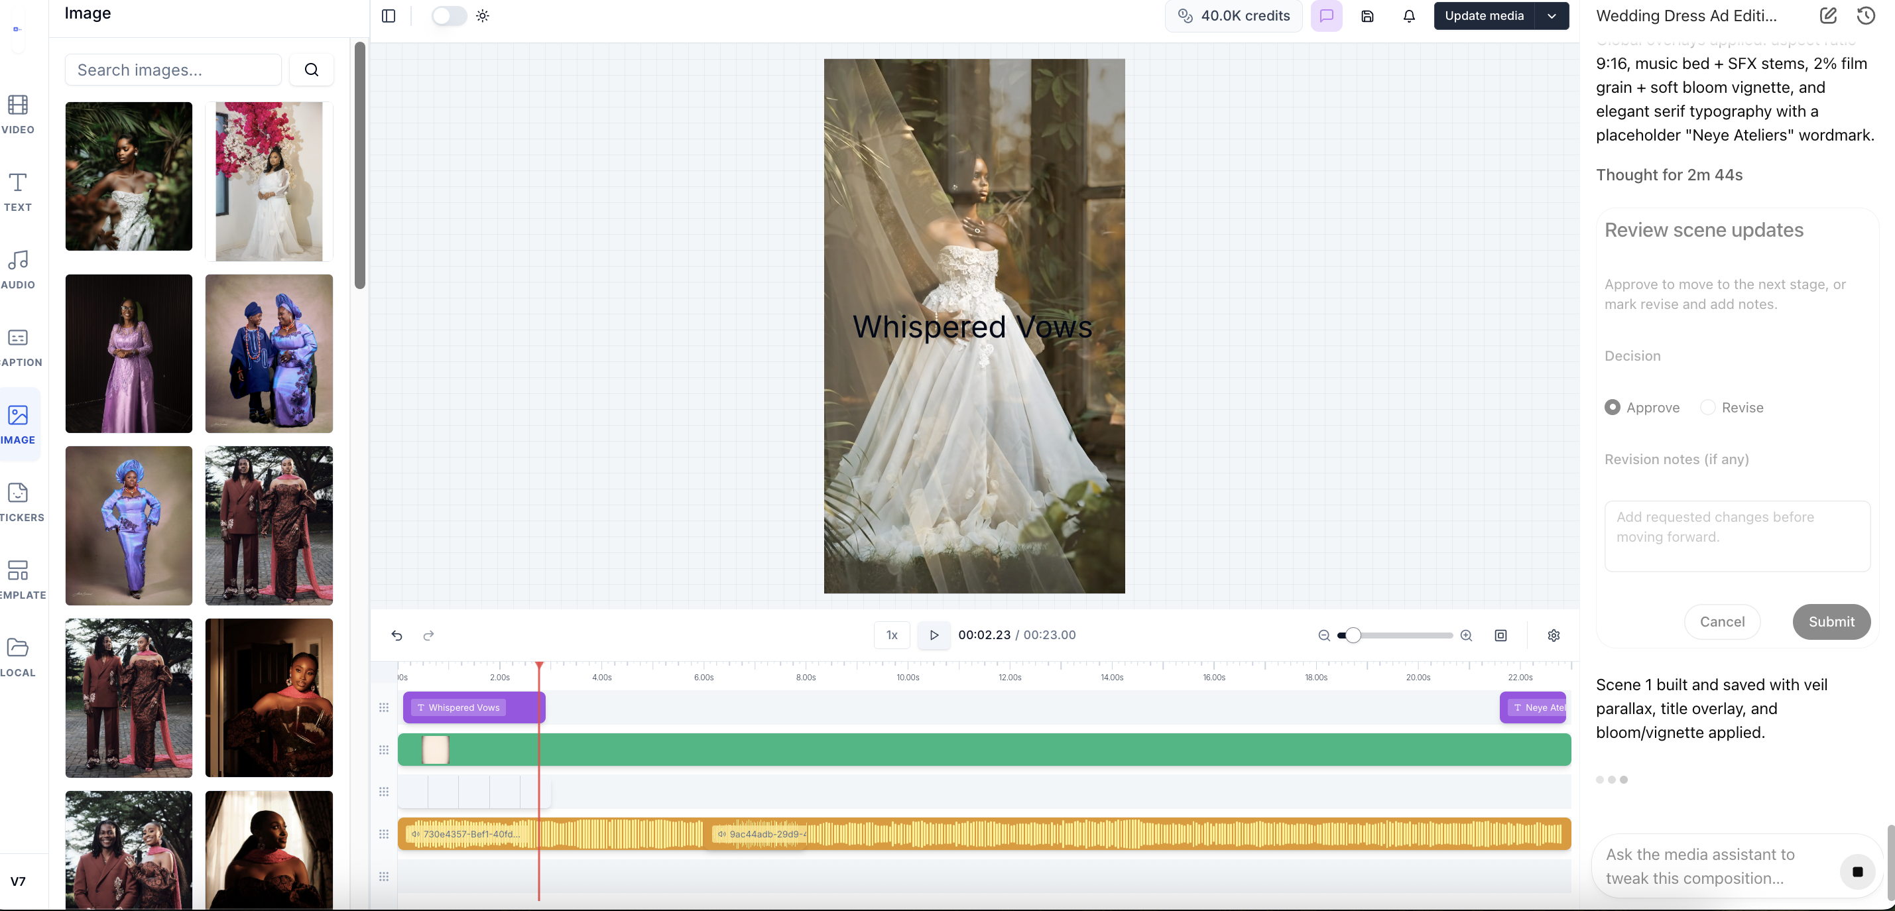
Task: Adjust the timeline zoom slider
Action: pyautogui.click(x=1352, y=635)
